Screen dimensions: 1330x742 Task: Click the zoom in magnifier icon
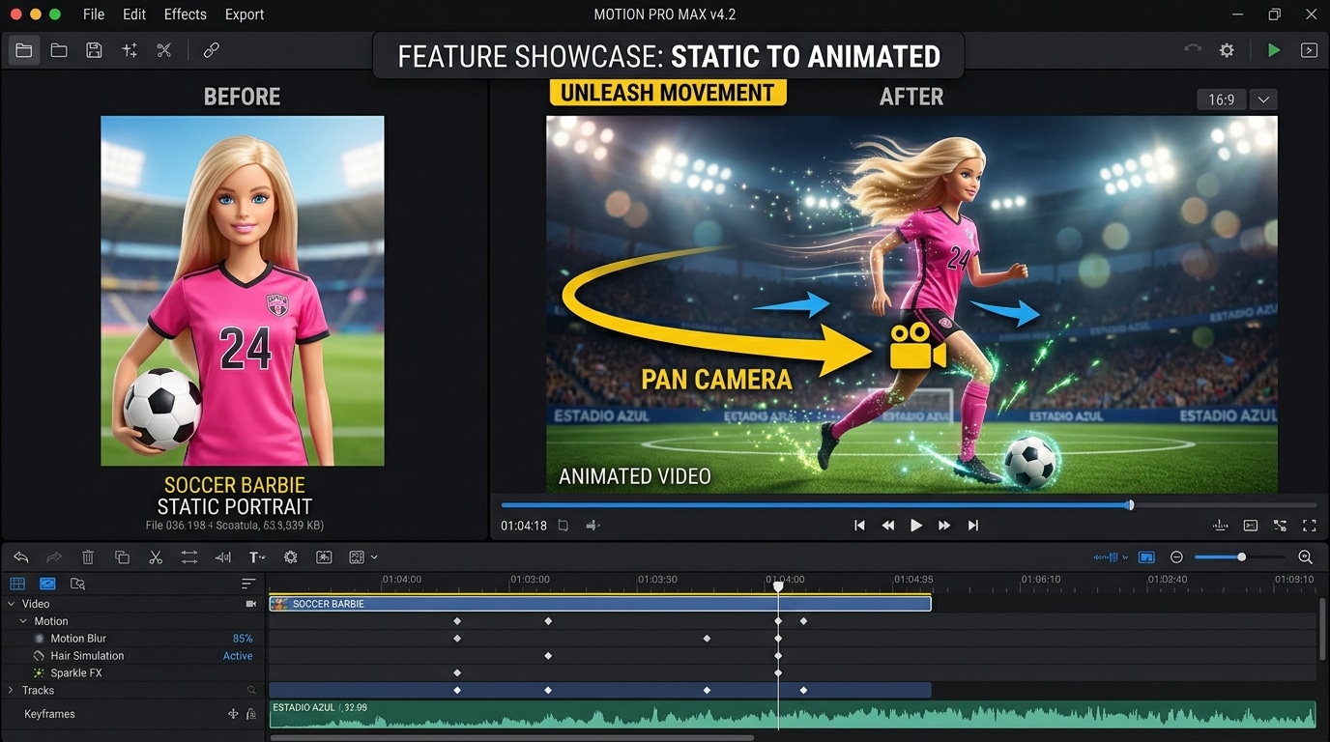[1305, 557]
